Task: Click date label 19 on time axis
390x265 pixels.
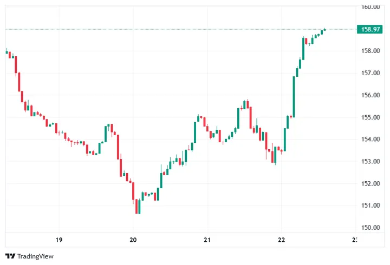Action: coord(59,240)
